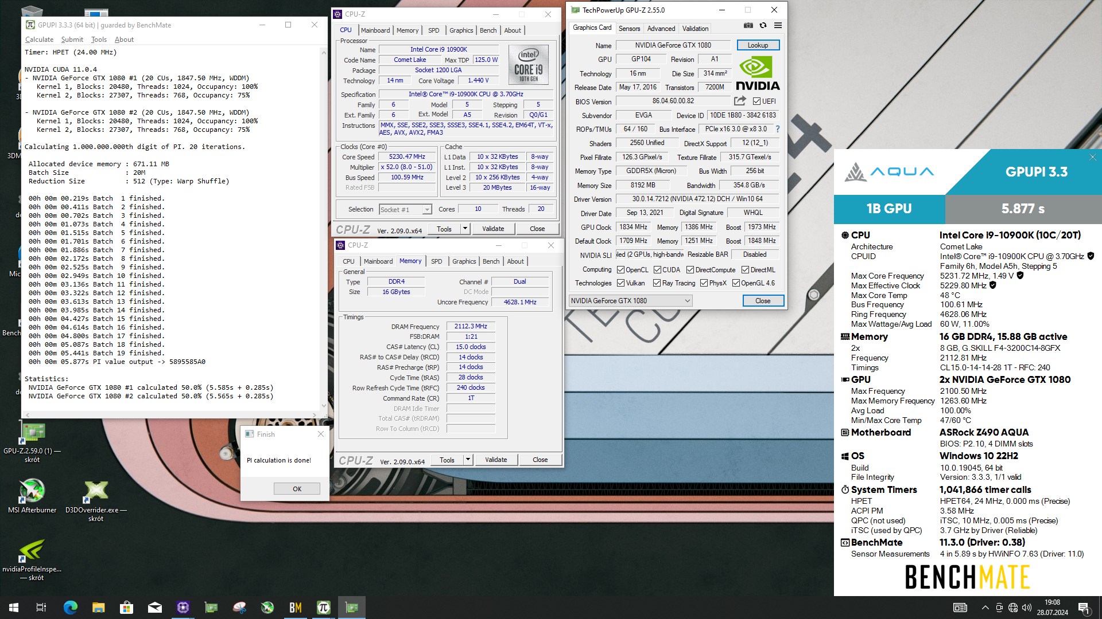Capture GPU-Z screenshot with camera icon

click(748, 25)
